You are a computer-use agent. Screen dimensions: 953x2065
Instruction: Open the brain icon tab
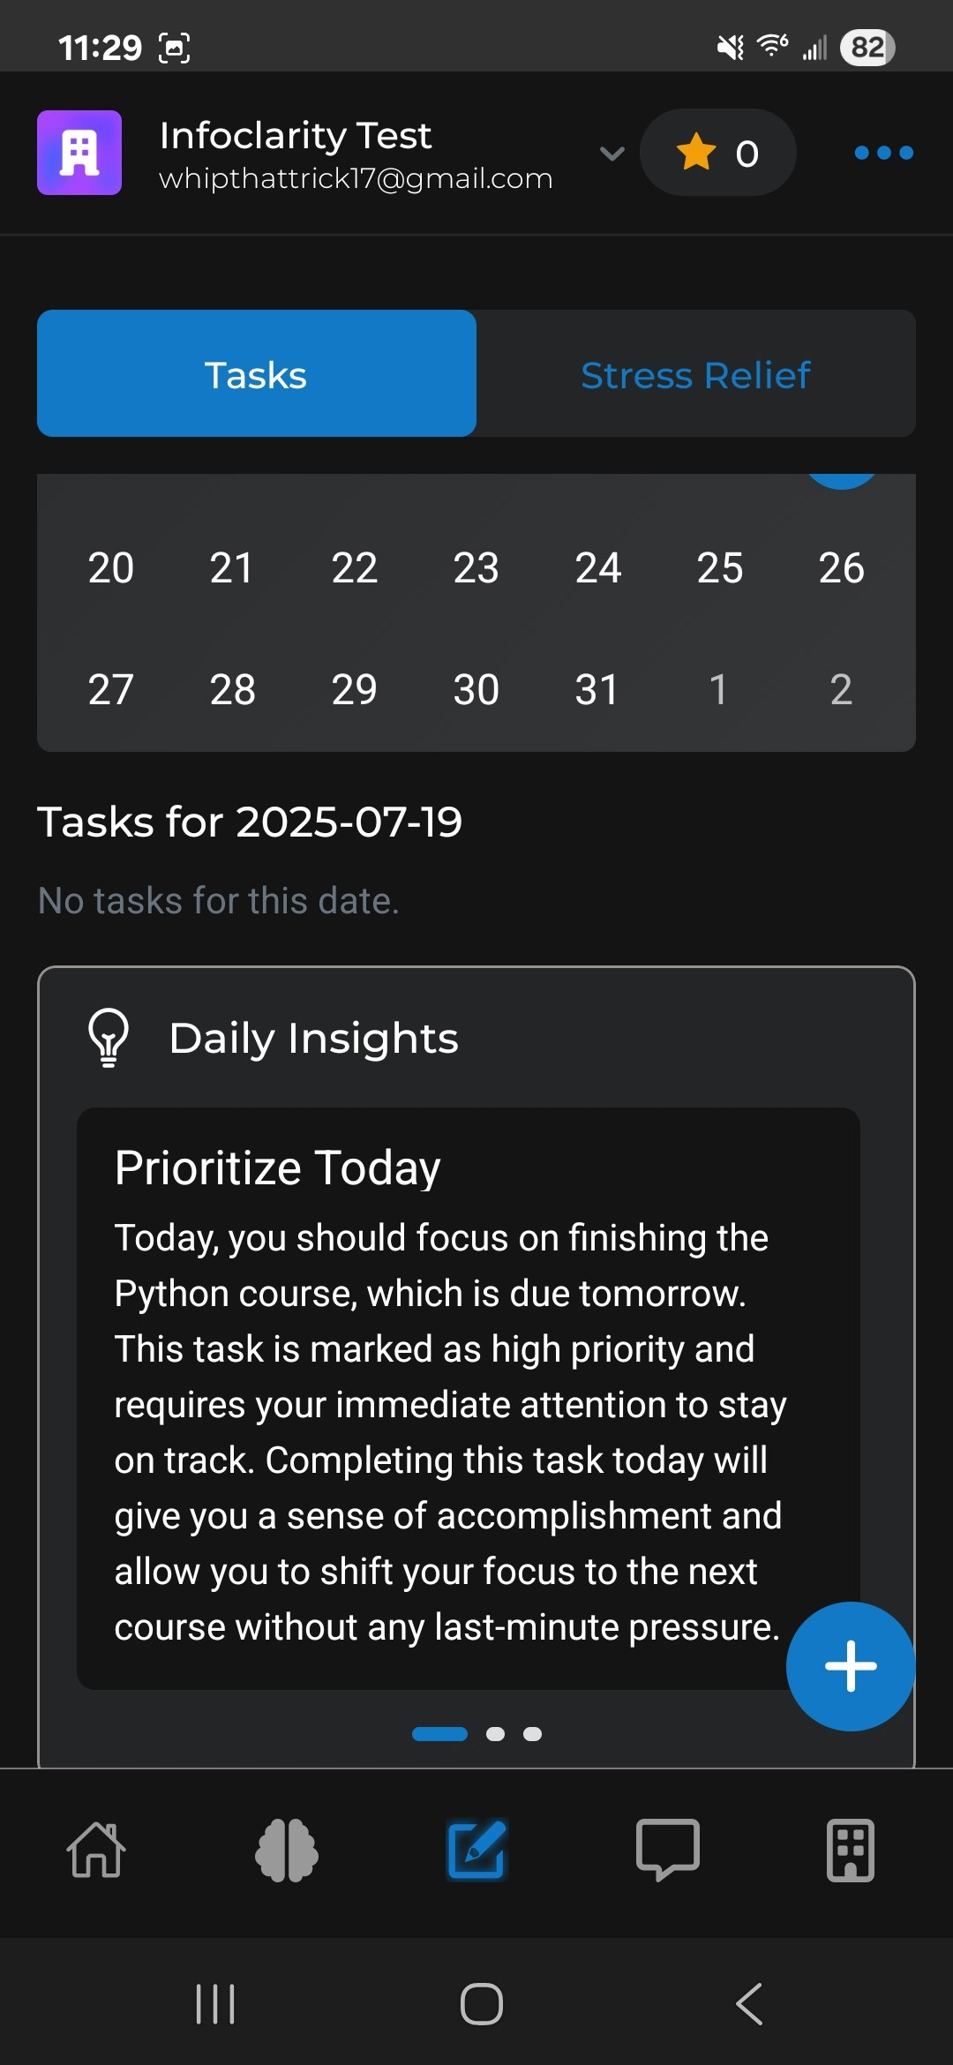tap(286, 1850)
